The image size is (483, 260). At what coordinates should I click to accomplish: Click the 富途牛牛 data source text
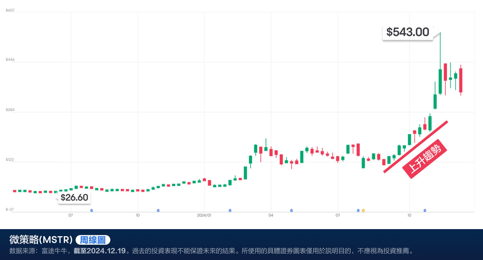pos(53,250)
